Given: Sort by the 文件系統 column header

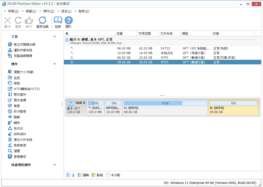Looking at the screenshot, I should coord(170,33).
